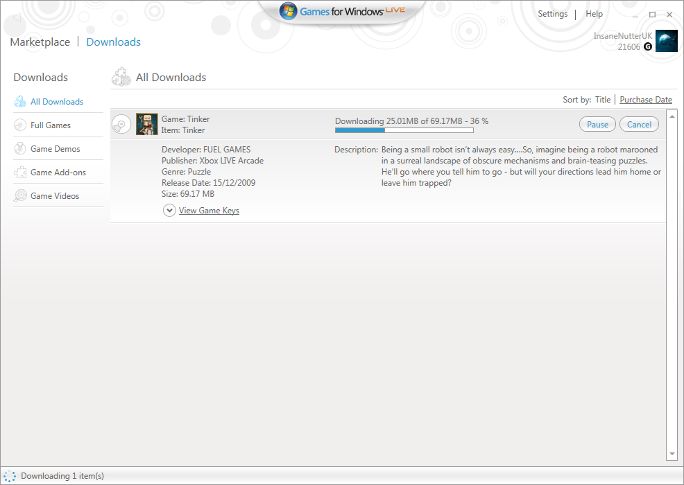
Task: Maximize the Games for Windows window
Action: point(652,15)
